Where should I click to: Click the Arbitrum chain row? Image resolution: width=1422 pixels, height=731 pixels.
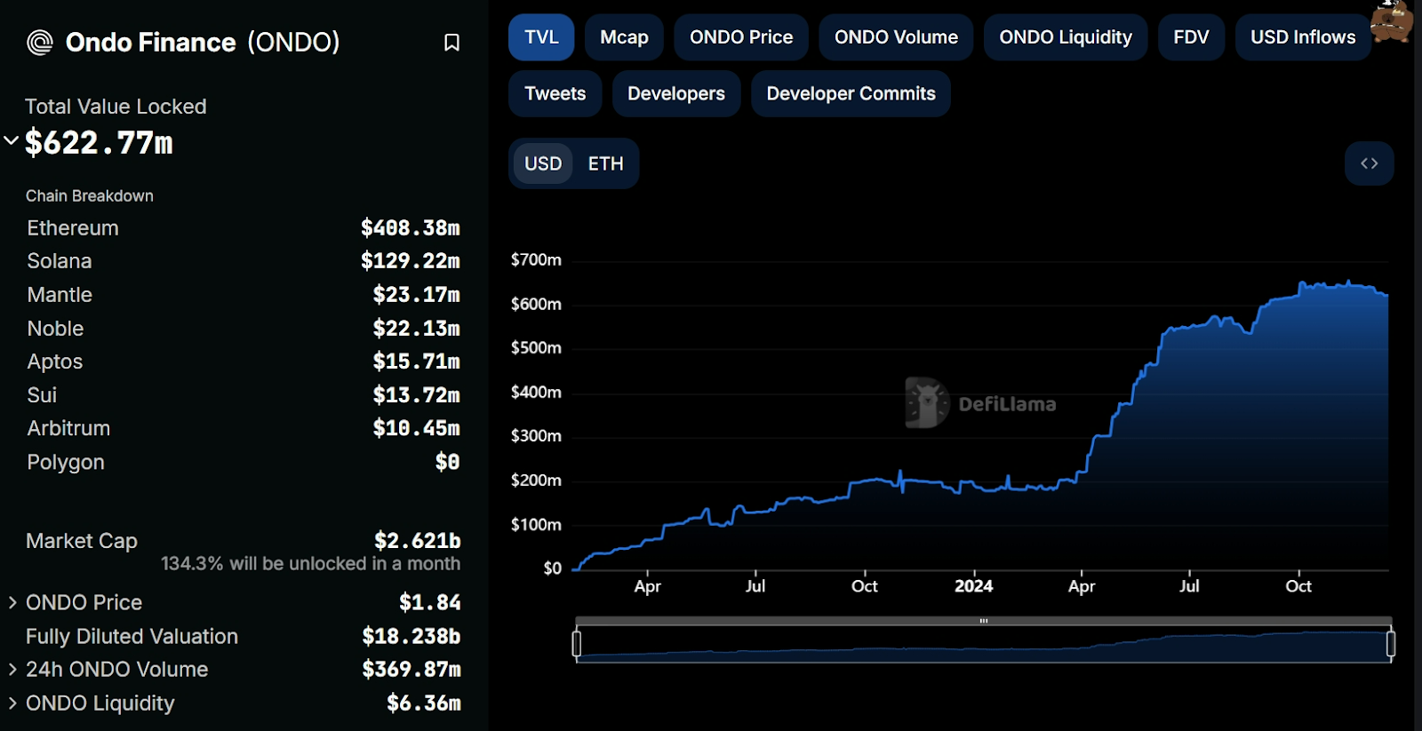tap(244, 428)
